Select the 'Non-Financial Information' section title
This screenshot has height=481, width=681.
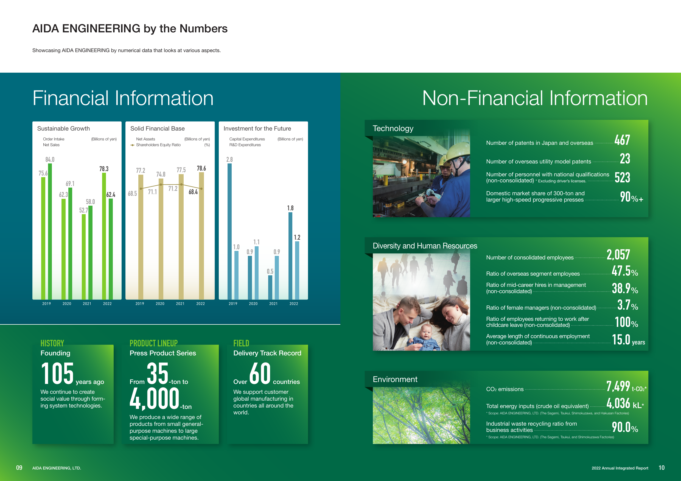point(535,98)
